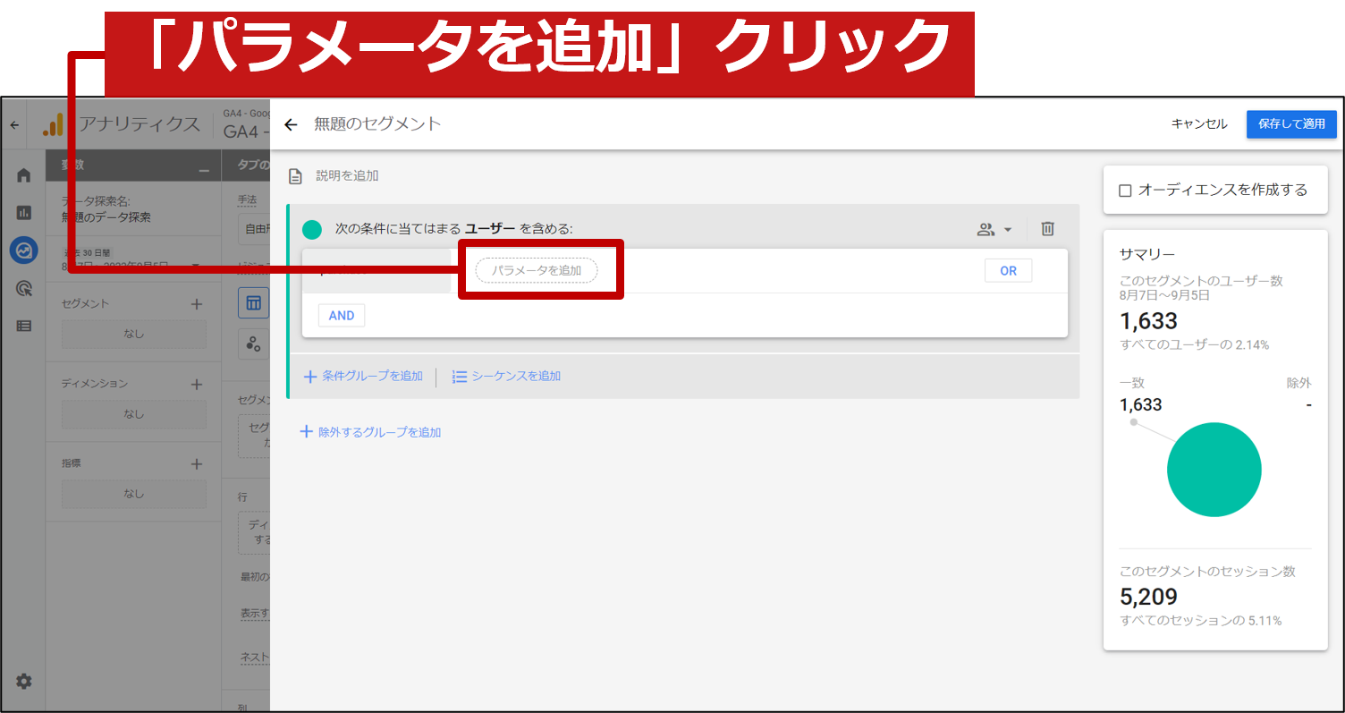Click the パラメータを追加 chip
Viewport: 1345px width, 713px height.
[536, 270]
